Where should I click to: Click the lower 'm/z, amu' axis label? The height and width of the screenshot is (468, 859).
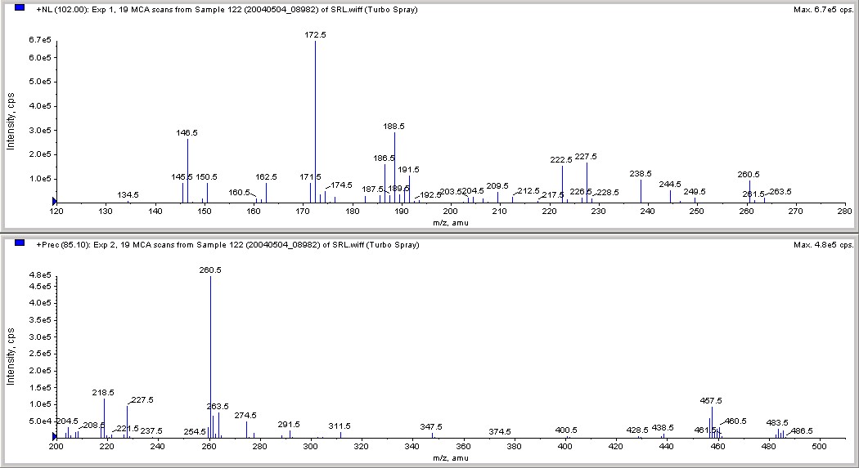tap(450, 457)
